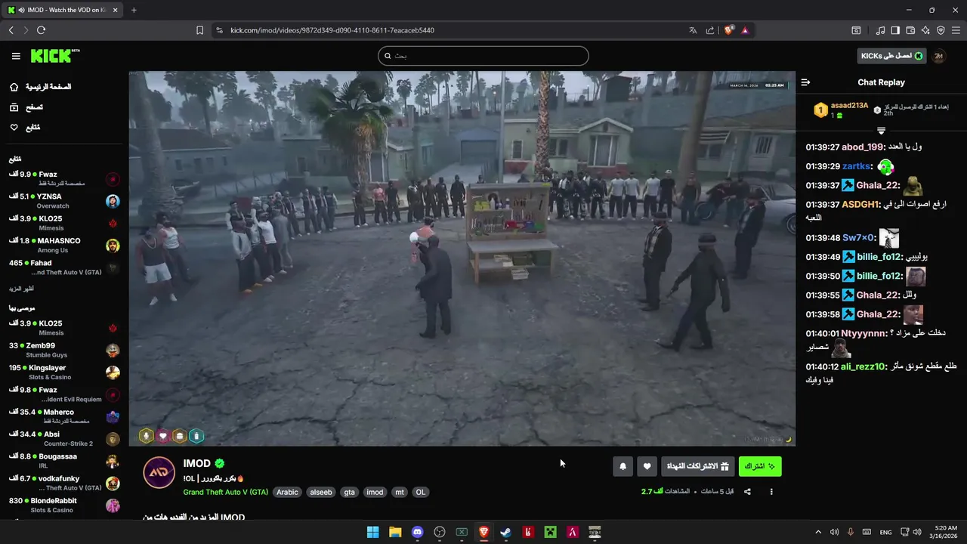Toggle the Brave sidebar panel icon
This screenshot has height=544, width=967.
pyautogui.click(x=895, y=30)
